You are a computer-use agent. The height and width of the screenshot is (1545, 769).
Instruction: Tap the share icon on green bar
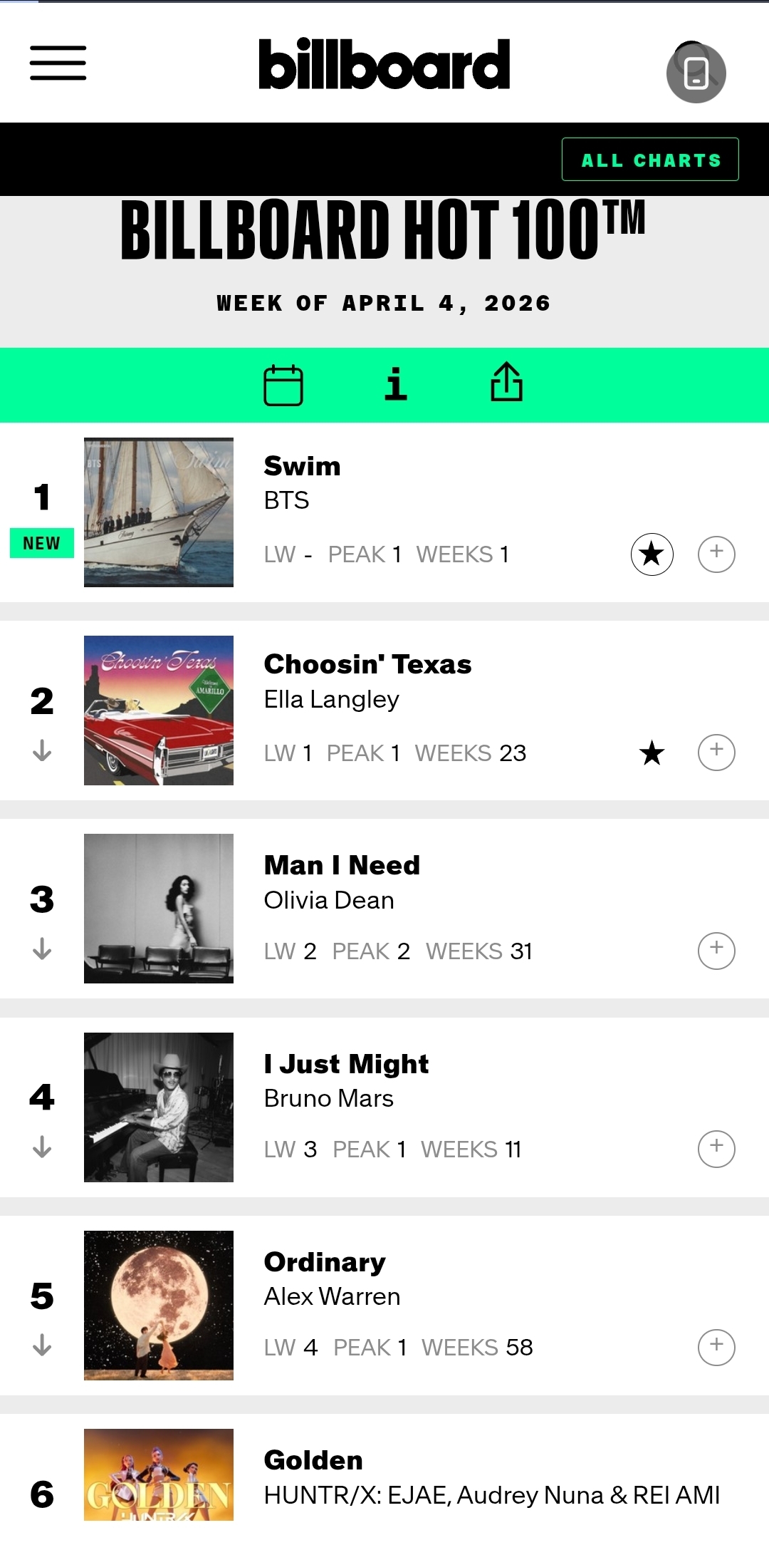click(507, 383)
